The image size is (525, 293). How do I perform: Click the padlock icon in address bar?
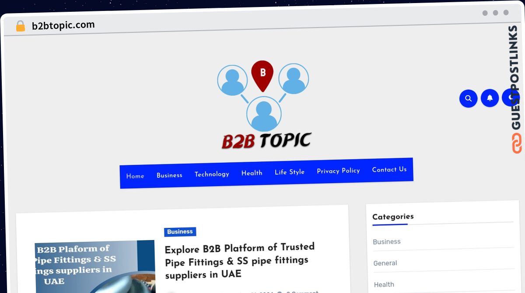click(x=21, y=26)
